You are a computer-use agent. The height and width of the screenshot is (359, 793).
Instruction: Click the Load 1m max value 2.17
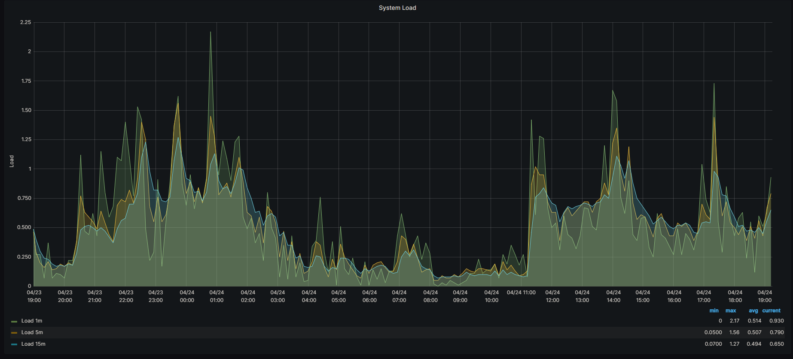(x=734, y=321)
